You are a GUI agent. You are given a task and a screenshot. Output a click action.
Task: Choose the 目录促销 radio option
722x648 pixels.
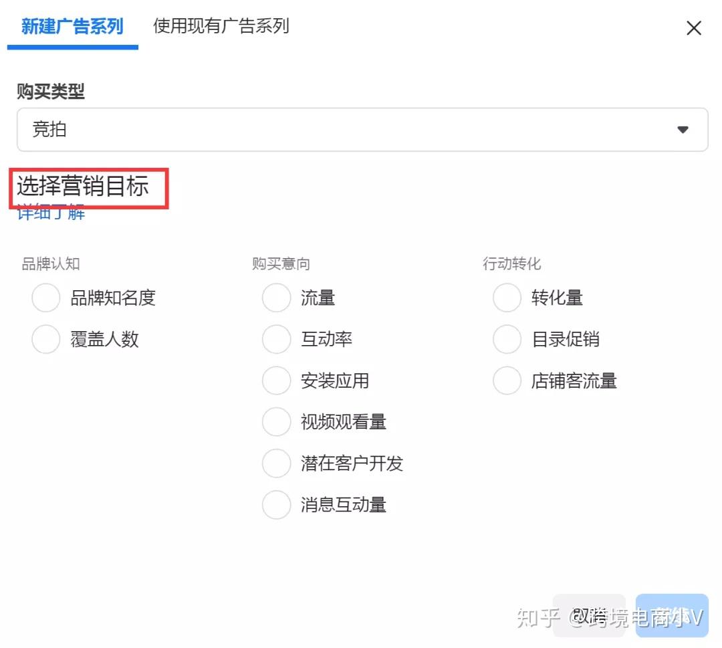pyautogui.click(x=507, y=340)
